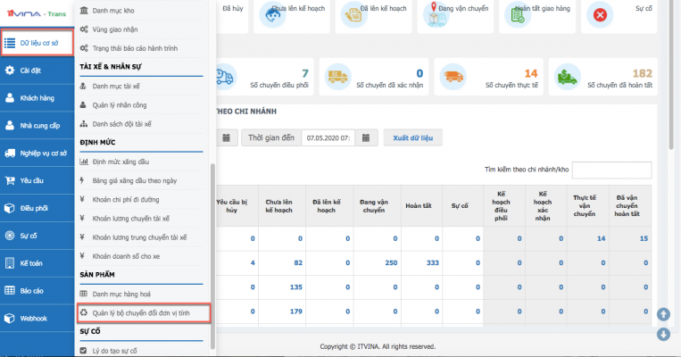Choose Định mức xăng dầu menu entry
681x357 pixels.
click(x=126, y=162)
